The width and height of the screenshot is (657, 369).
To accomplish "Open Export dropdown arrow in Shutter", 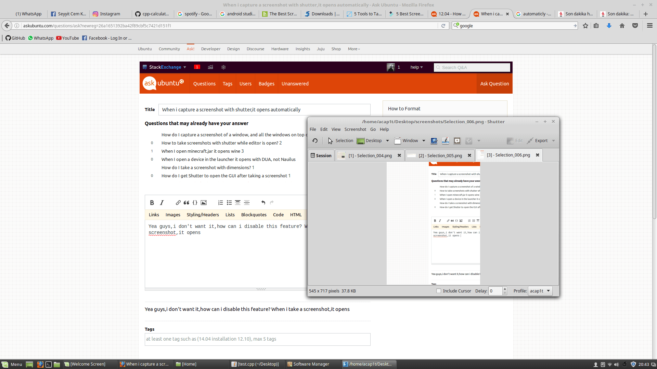I will [x=553, y=141].
